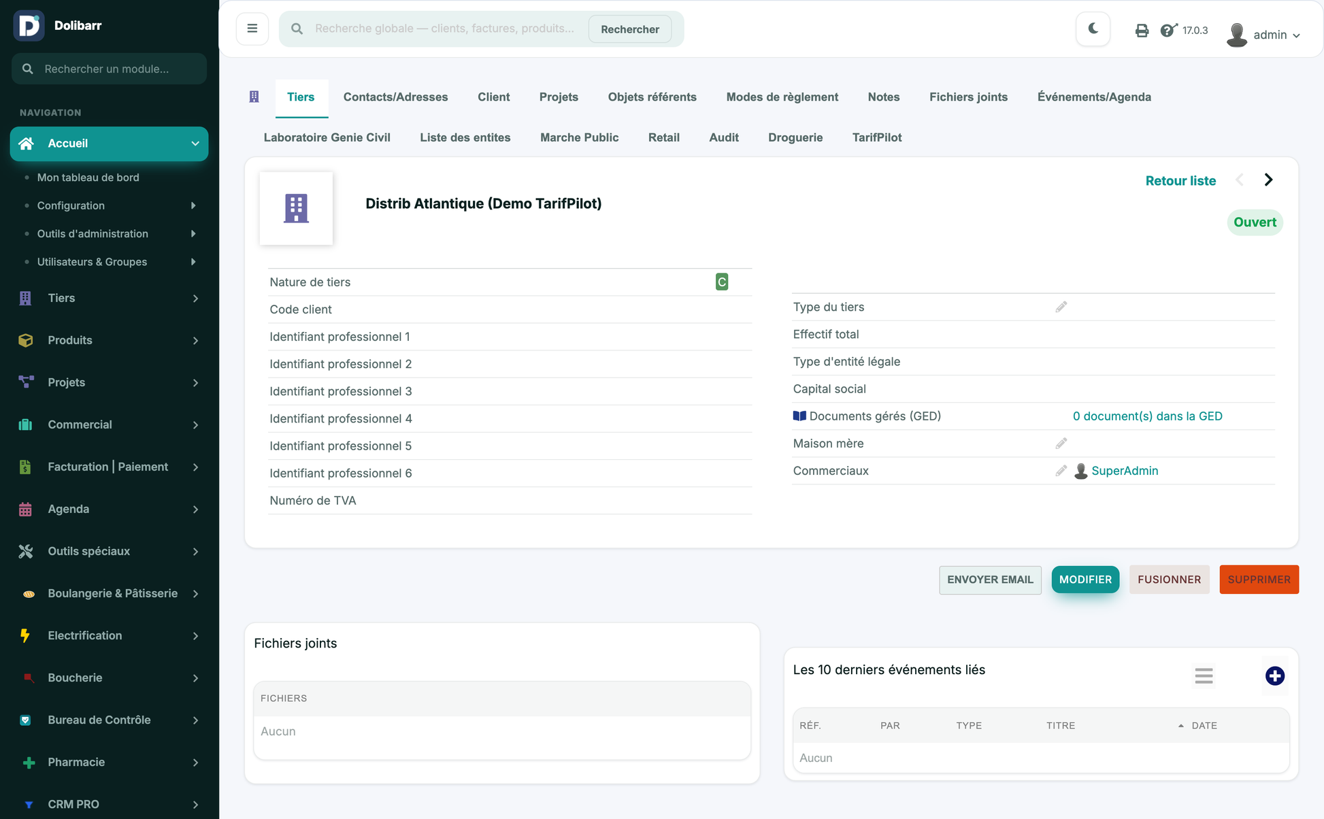Focus the Rechercher un module field
The width and height of the screenshot is (1324, 819).
point(109,69)
